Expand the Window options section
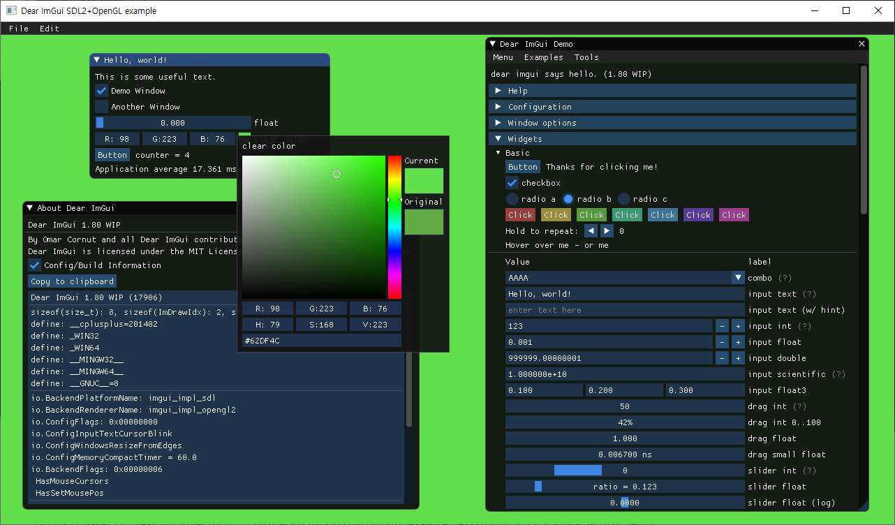 coord(673,123)
